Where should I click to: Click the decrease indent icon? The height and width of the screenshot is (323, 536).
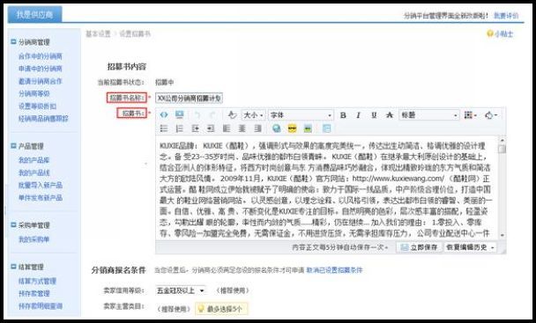click(195, 128)
